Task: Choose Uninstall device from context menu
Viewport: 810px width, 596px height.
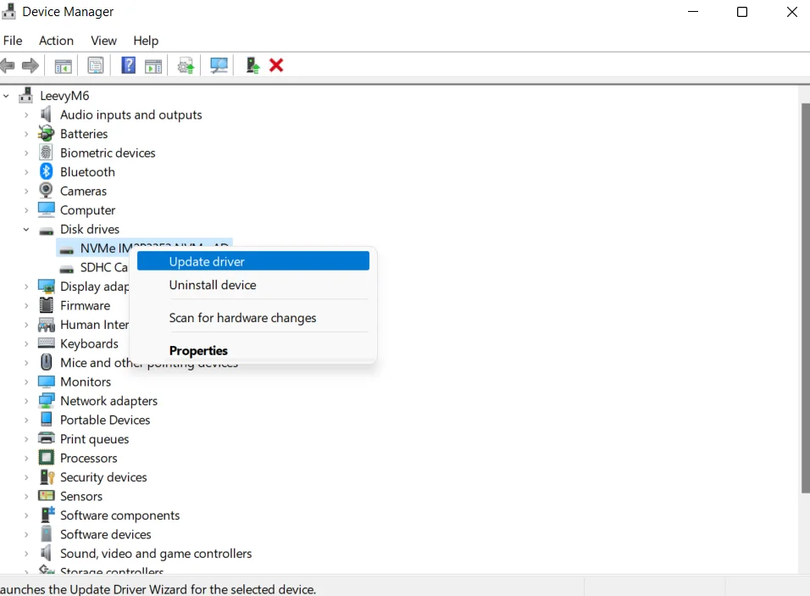Action: coord(213,285)
